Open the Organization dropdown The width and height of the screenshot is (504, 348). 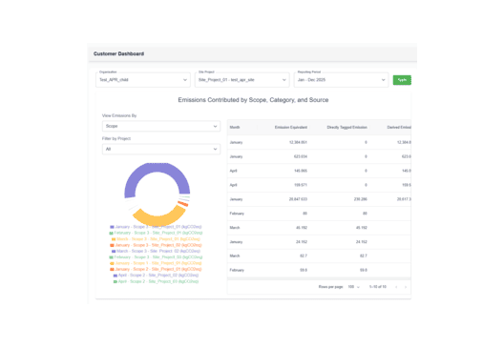[143, 80]
